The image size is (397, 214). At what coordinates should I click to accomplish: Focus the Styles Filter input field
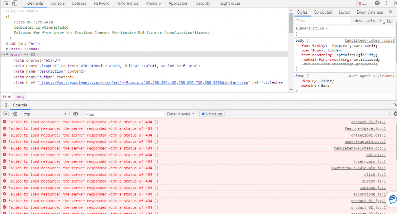point(323,21)
